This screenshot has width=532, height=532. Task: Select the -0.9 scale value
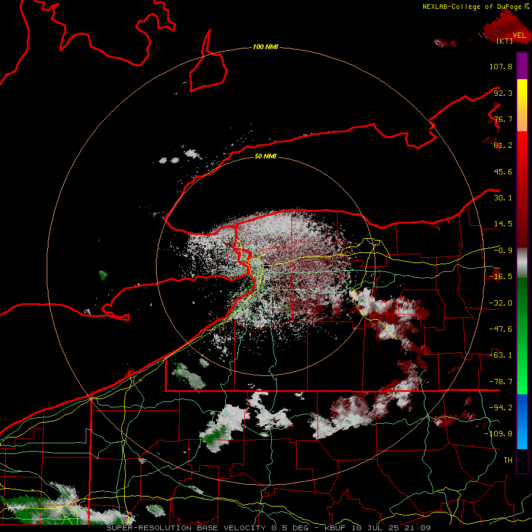(503, 251)
